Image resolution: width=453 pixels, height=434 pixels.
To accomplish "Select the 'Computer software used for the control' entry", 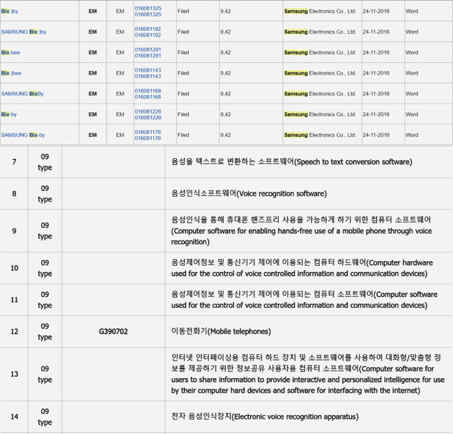I will (x=304, y=300).
